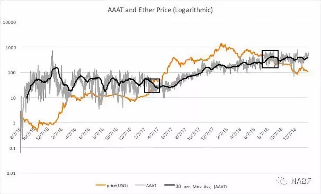This screenshot has width=321, height=194.
Task: Select the gray AAAT legend line
Action: click(x=140, y=185)
